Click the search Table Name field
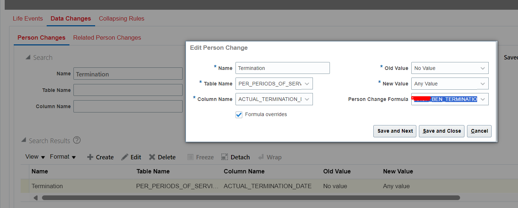518x208 pixels. click(128, 90)
